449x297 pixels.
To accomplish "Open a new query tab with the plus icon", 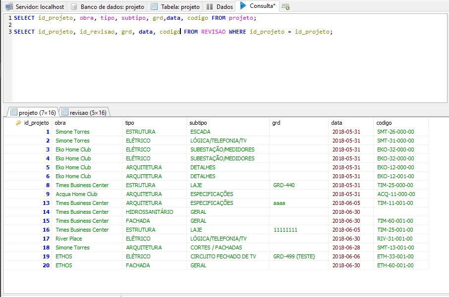I will pos(285,7).
